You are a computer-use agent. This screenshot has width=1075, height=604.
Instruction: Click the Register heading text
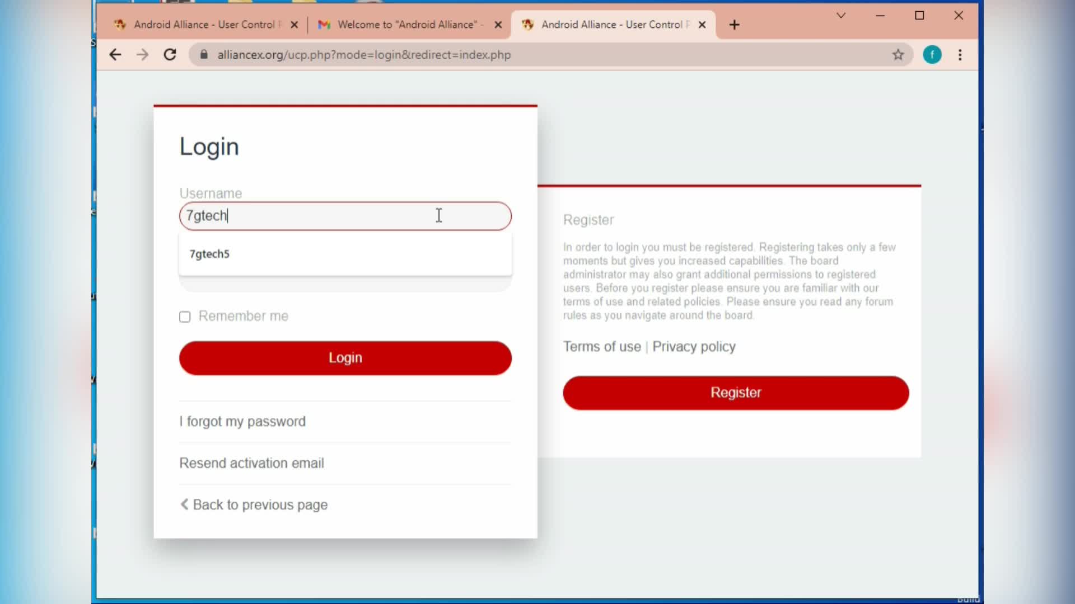click(x=588, y=220)
